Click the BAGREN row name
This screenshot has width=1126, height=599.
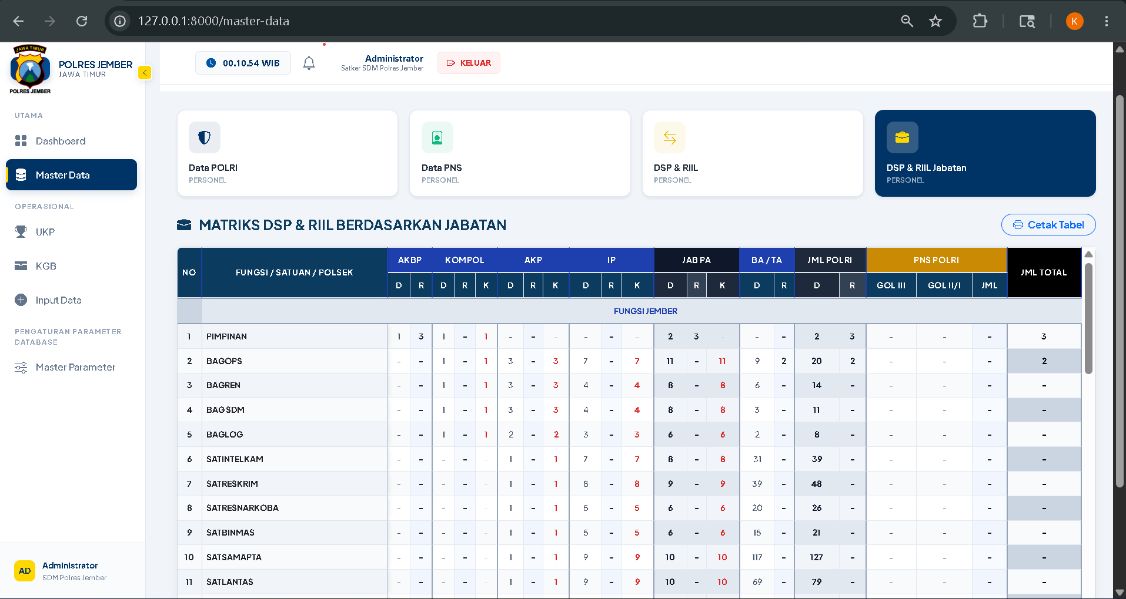tap(223, 385)
